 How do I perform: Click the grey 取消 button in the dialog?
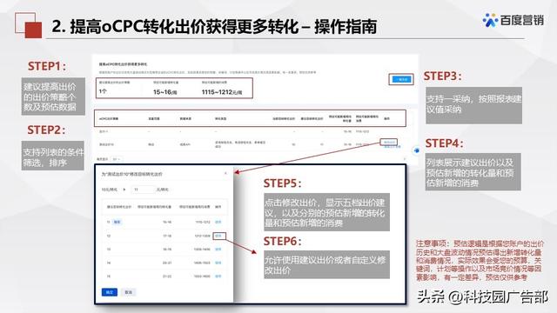tap(129, 292)
